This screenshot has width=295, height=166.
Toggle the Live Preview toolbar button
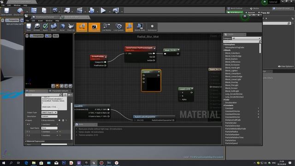[94, 27]
